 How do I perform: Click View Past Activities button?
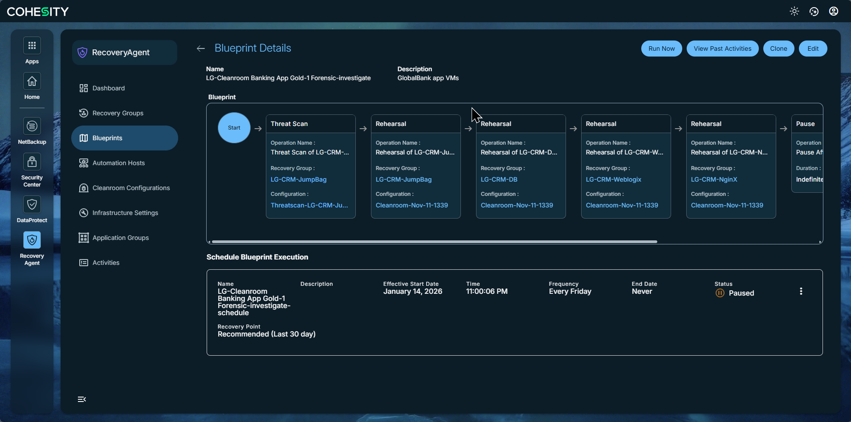coord(722,49)
